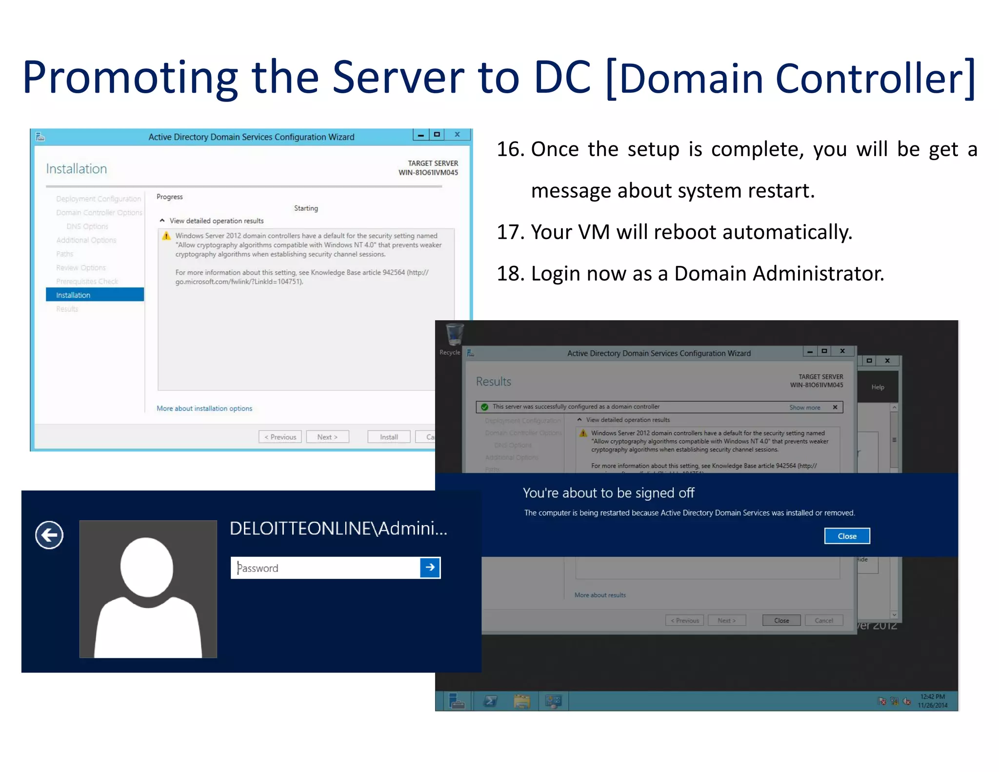Minimize the Results wizard window
This screenshot has width=999, height=772.
coord(810,351)
